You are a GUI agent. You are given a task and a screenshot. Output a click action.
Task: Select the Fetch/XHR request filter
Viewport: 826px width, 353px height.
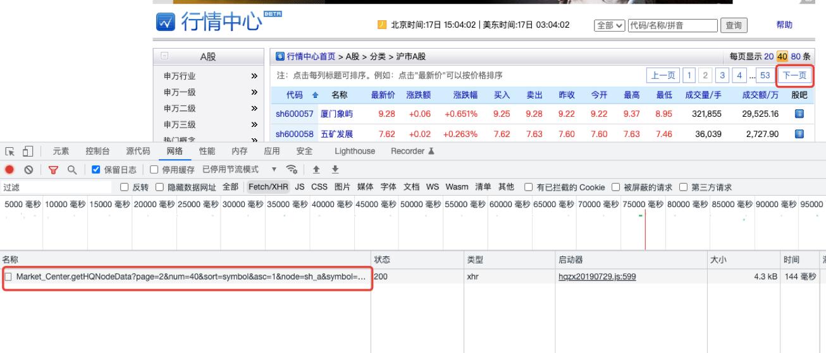click(x=268, y=187)
